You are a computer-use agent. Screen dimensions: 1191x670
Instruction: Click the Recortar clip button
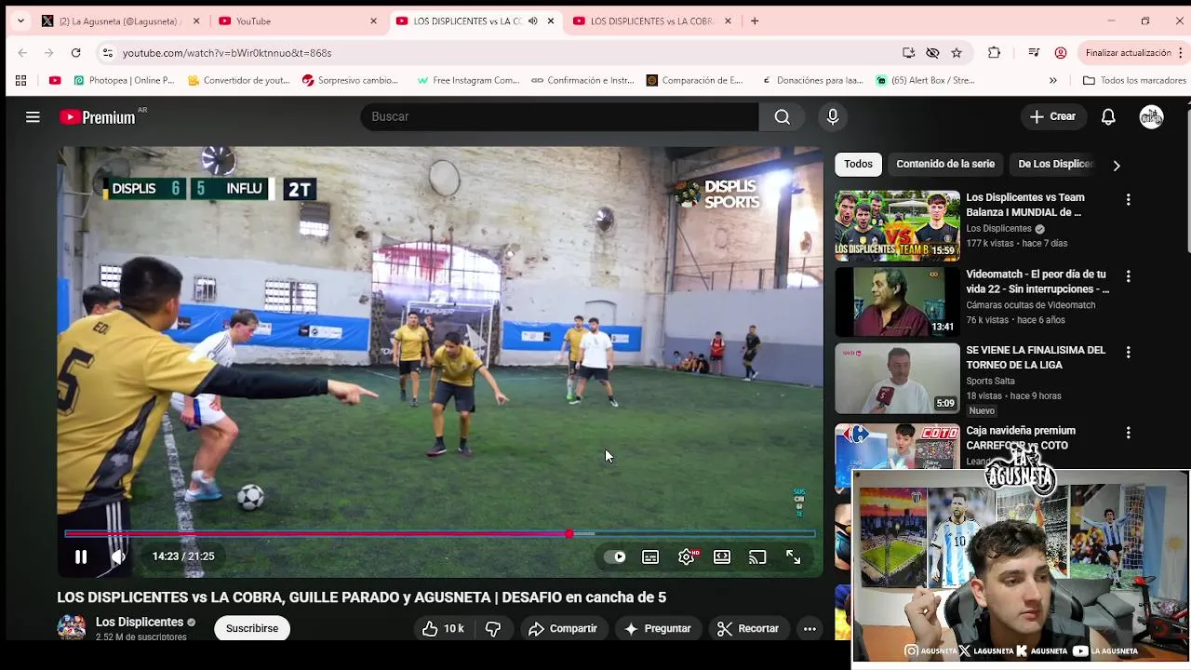[x=748, y=629]
